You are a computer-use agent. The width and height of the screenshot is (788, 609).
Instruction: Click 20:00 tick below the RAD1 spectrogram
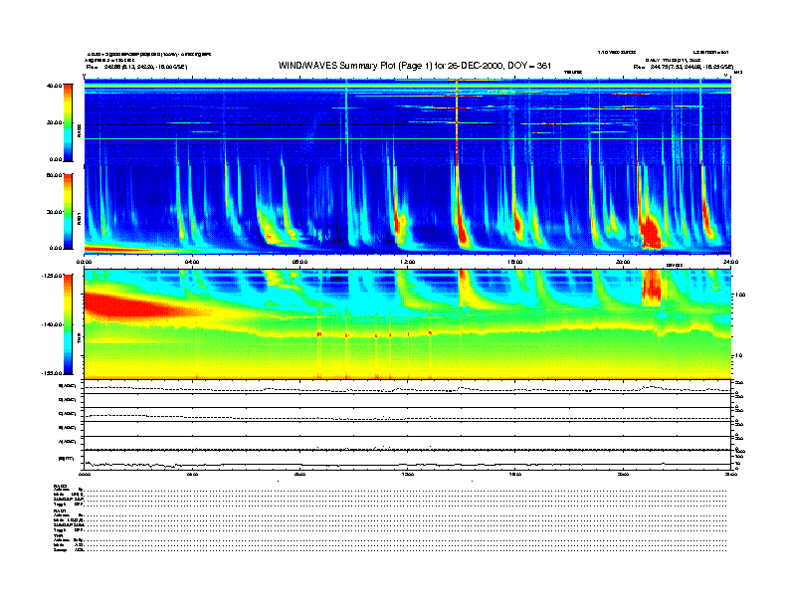pyautogui.click(x=623, y=262)
